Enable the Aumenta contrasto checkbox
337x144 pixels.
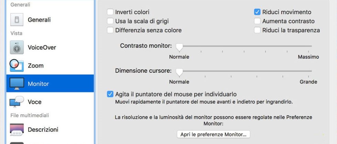point(257,21)
